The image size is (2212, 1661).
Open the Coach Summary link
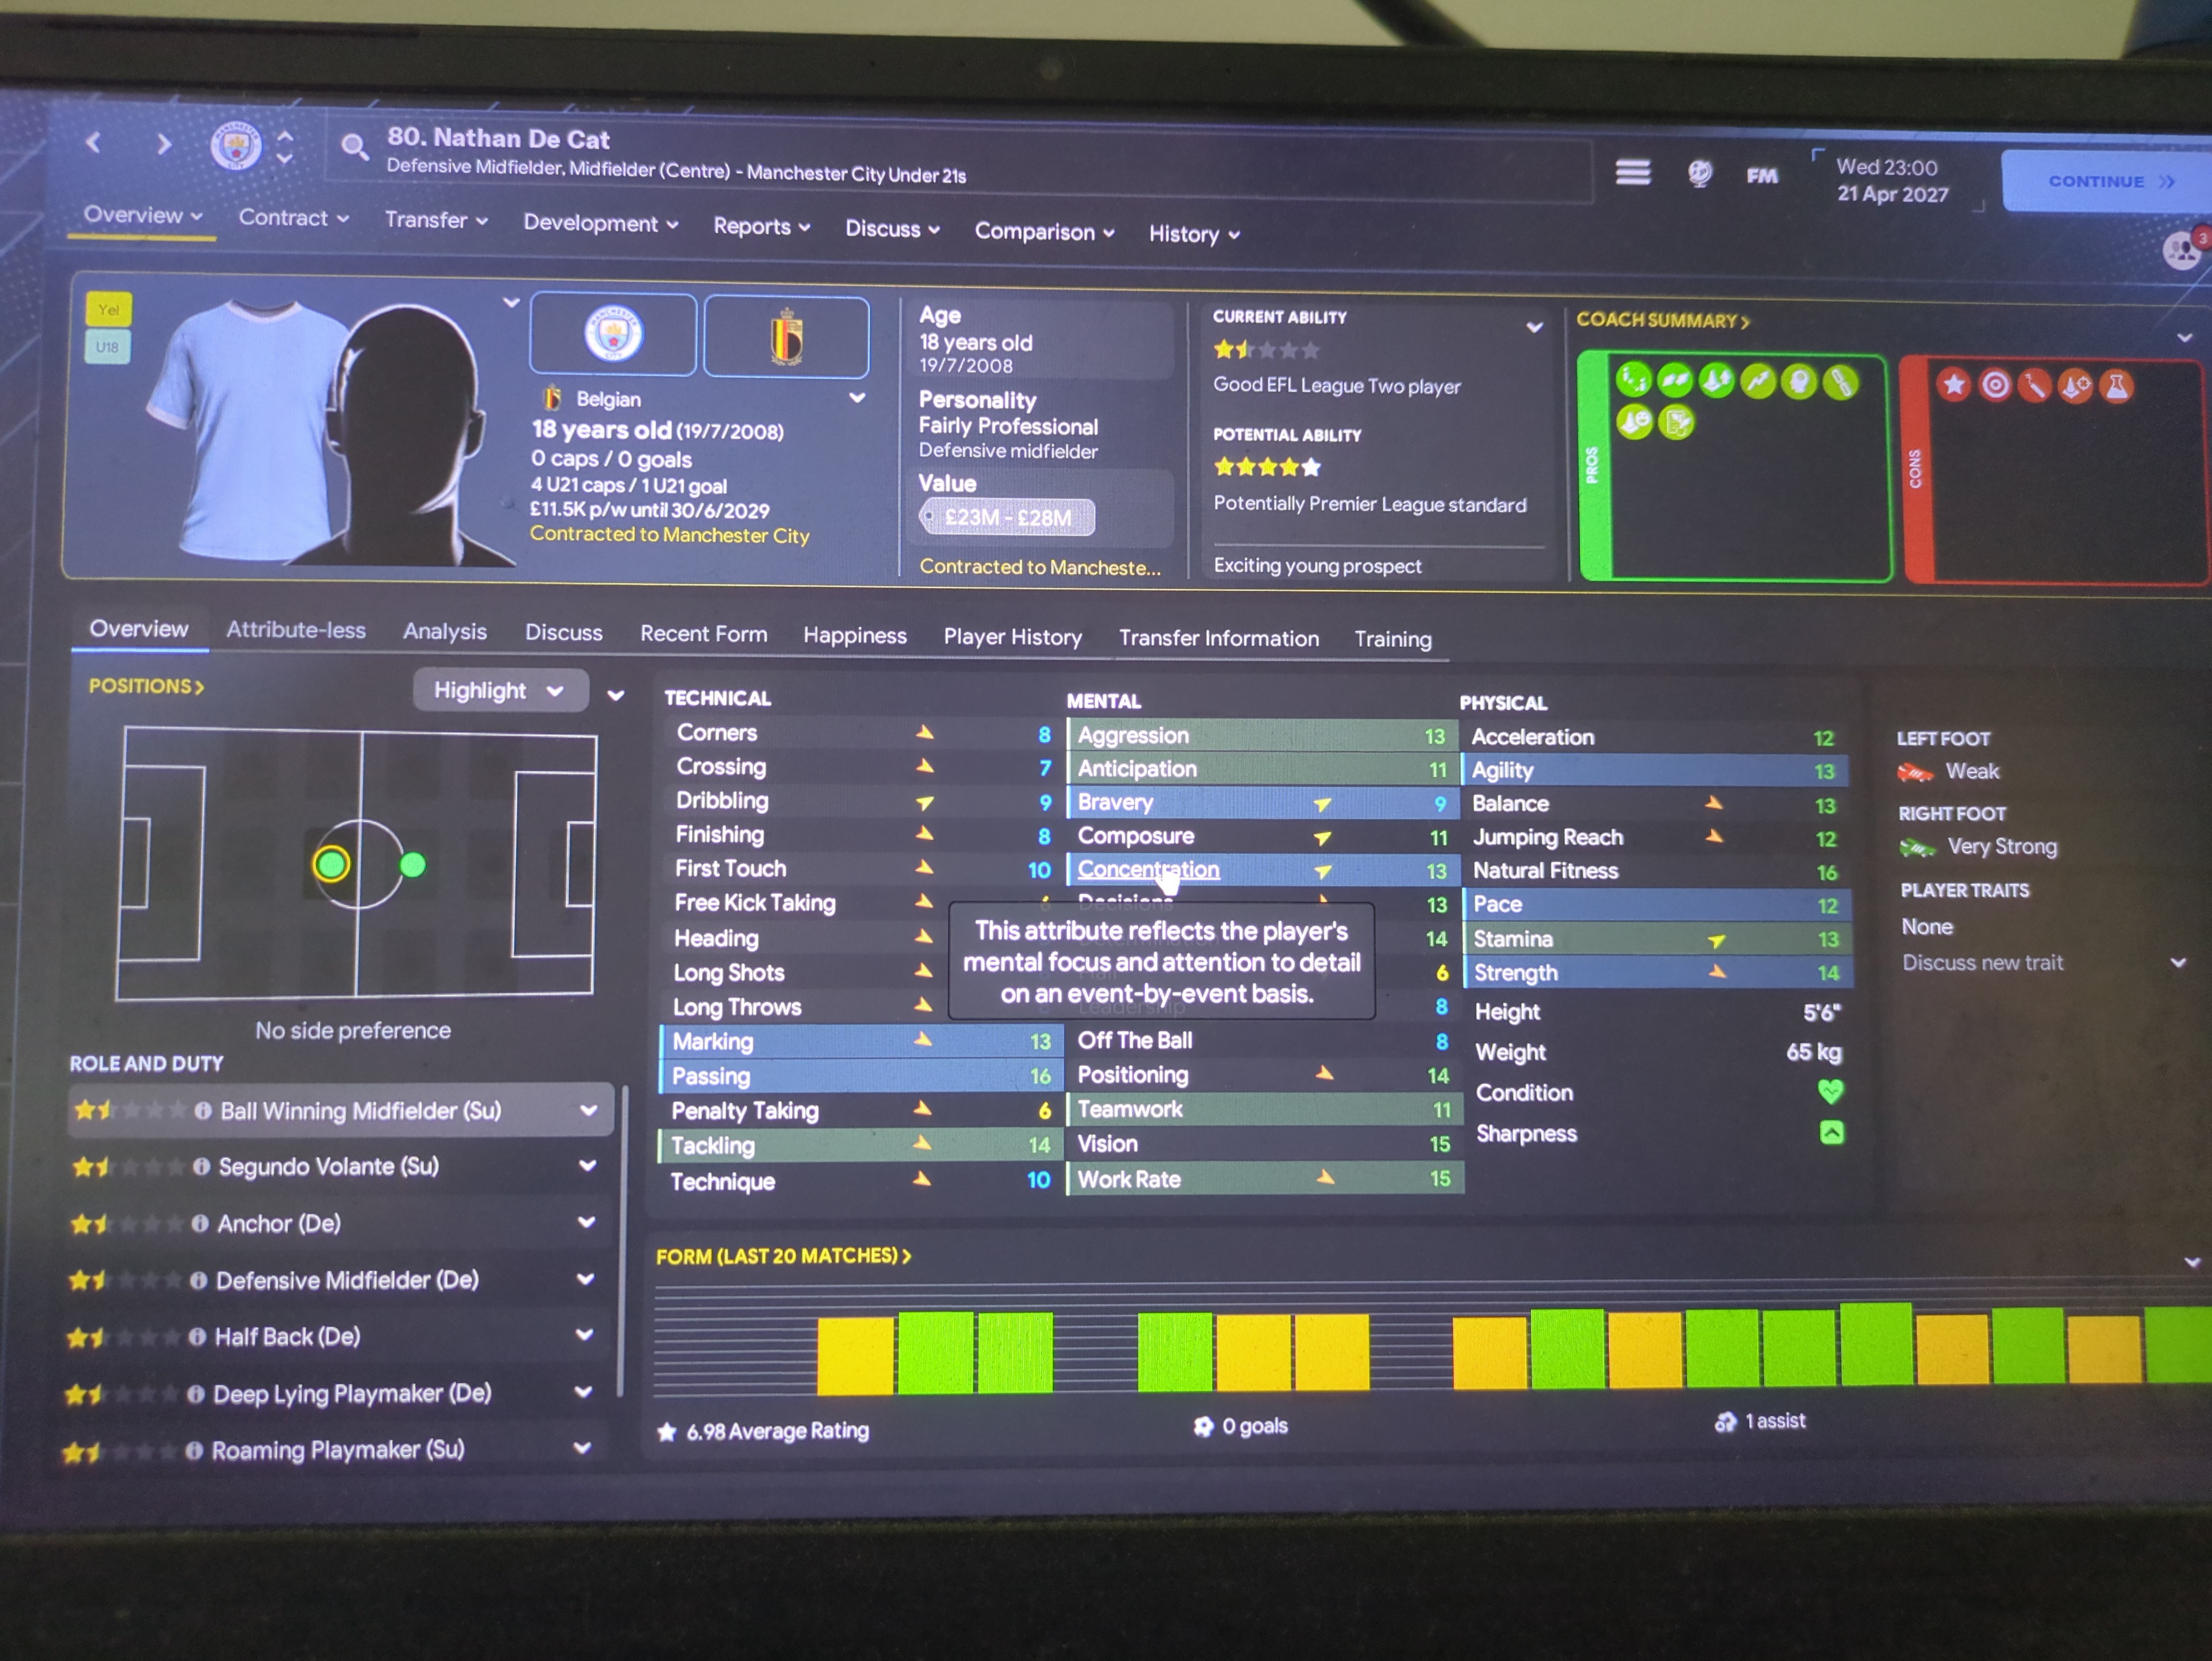(x=1662, y=321)
